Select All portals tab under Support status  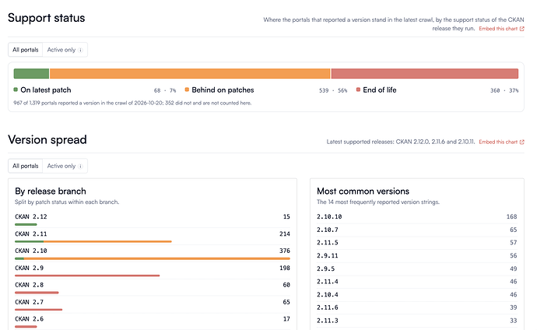coord(26,50)
